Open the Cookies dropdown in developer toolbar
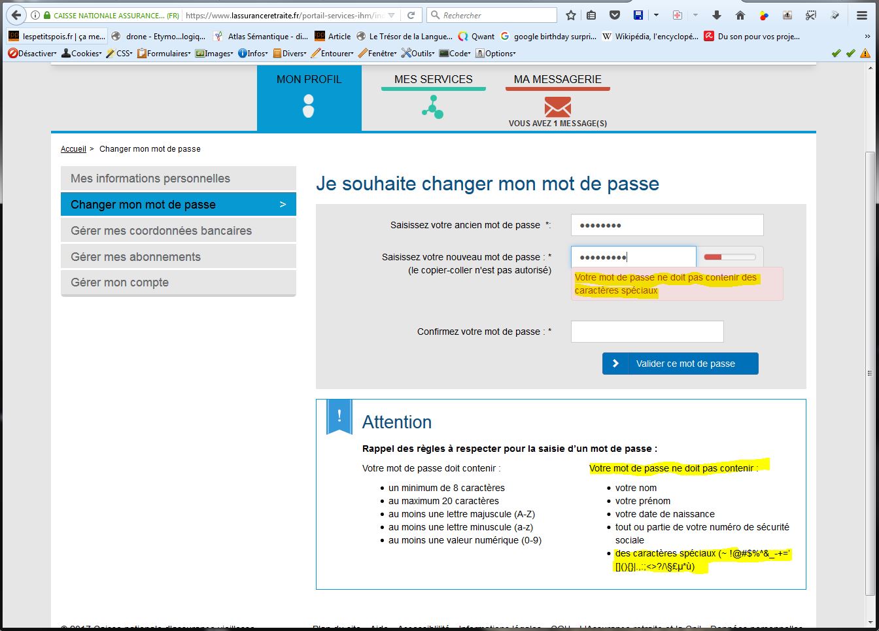 tap(82, 54)
